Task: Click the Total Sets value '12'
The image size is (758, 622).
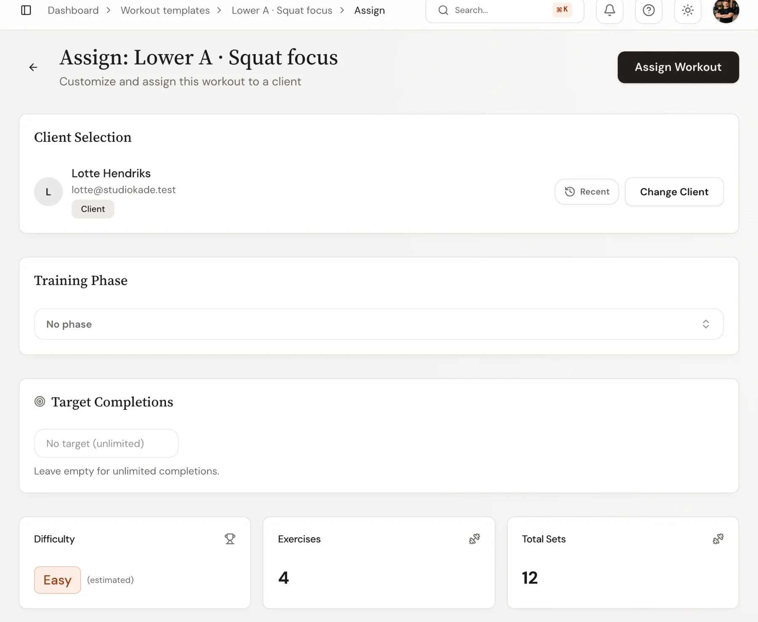Action: coord(530,578)
